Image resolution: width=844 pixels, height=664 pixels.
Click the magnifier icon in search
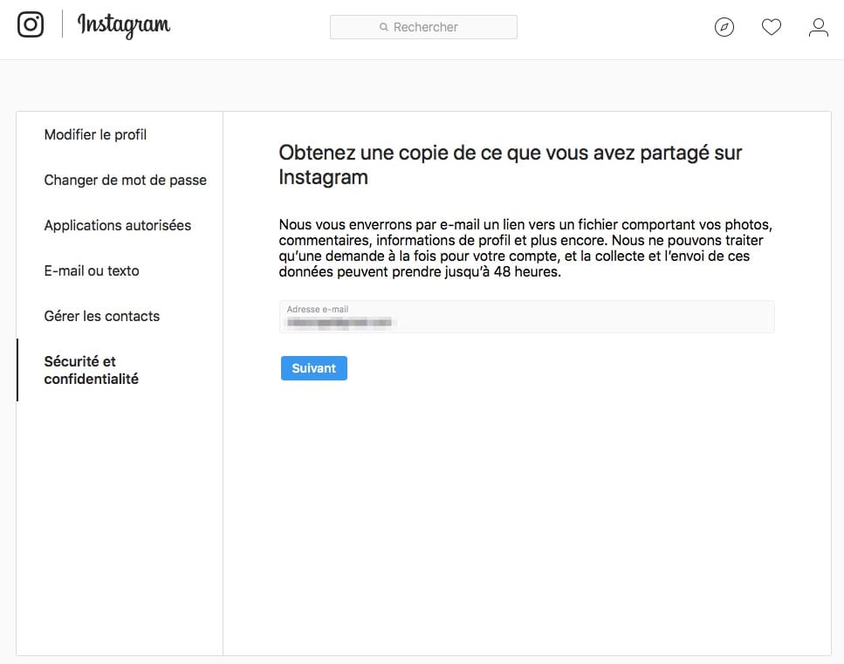[384, 27]
